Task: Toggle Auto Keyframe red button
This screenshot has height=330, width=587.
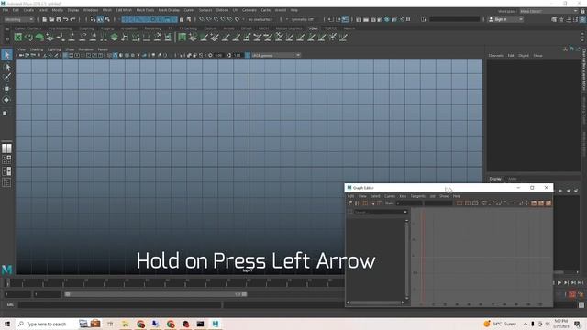Action: (572, 294)
